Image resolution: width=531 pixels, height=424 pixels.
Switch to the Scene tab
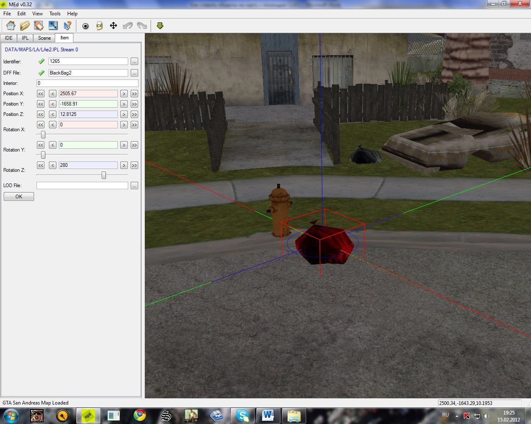44,38
